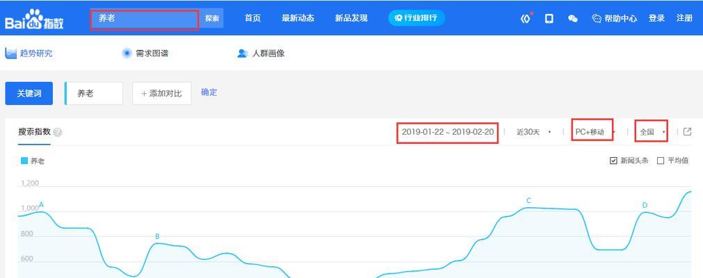This screenshot has height=278, width=703.
Task: Click the 关键词 button
Action: coord(29,93)
